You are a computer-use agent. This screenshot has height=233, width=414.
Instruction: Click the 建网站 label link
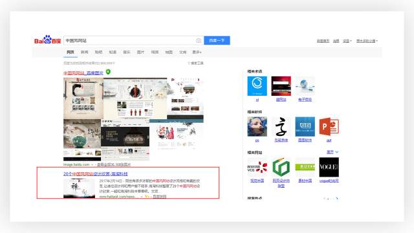click(x=281, y=100)
